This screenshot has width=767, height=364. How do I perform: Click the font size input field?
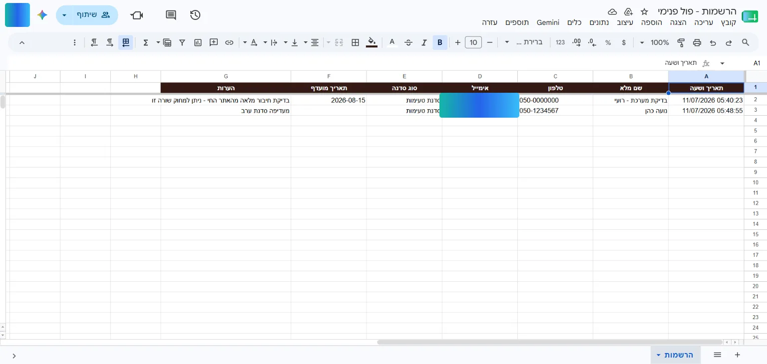pos(473,43)
